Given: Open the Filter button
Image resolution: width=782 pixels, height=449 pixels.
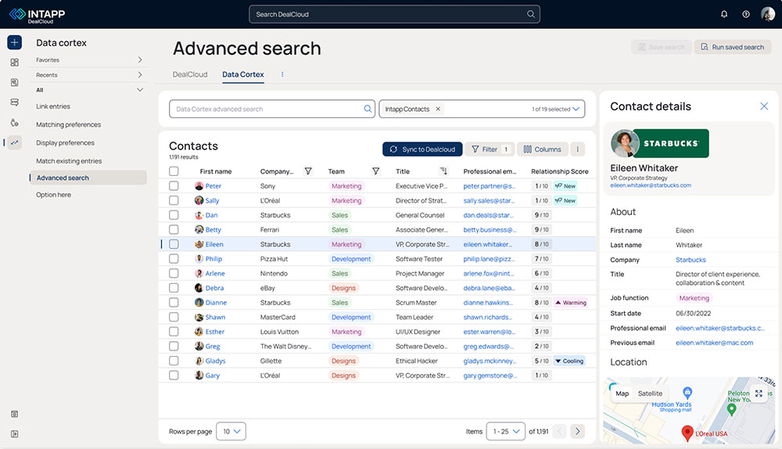Looking at the screenshot, I should click(490, 149).
